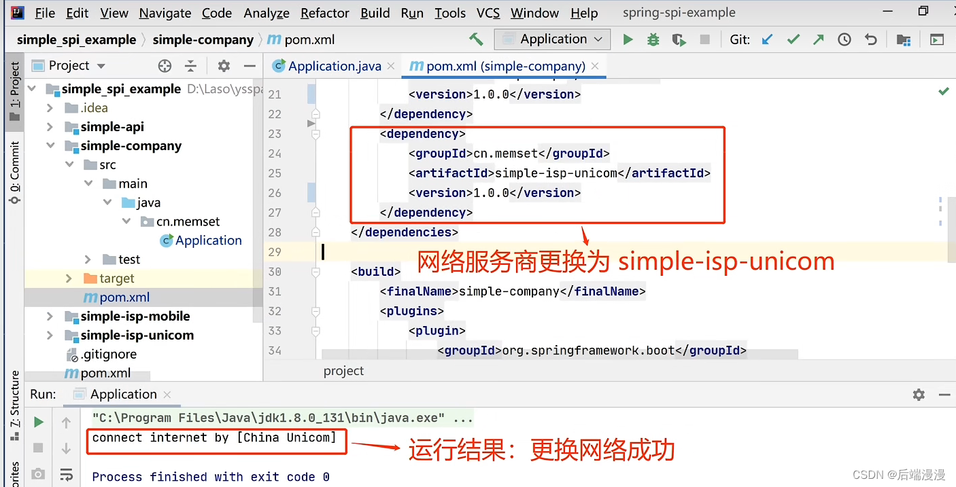Screen dimensions: 956x487
Task: Click the Git rollback arrow icon
Action: [870, 39]
